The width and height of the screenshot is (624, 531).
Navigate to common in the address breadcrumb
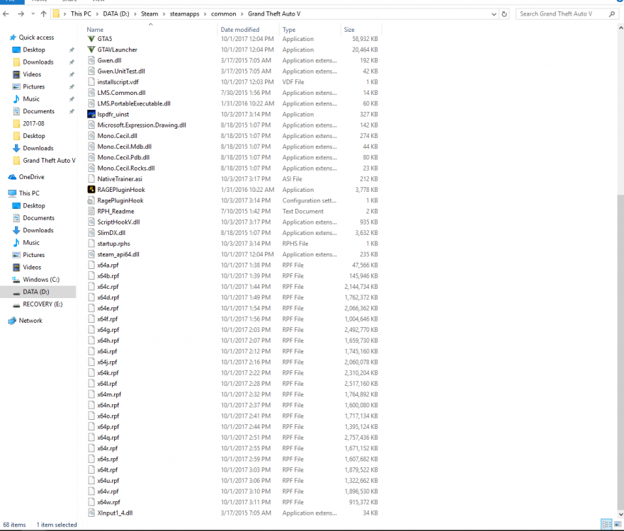pos(224,14)
